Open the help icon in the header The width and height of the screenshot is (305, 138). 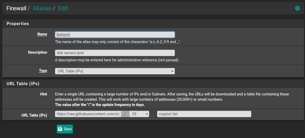point(297,8)
